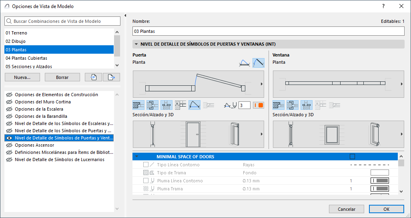Image resolution: width=411 pixels, height=218 pixels.
Task: Open door Sección/Alzado preview flyout arrow
Action: click(262, 134)
